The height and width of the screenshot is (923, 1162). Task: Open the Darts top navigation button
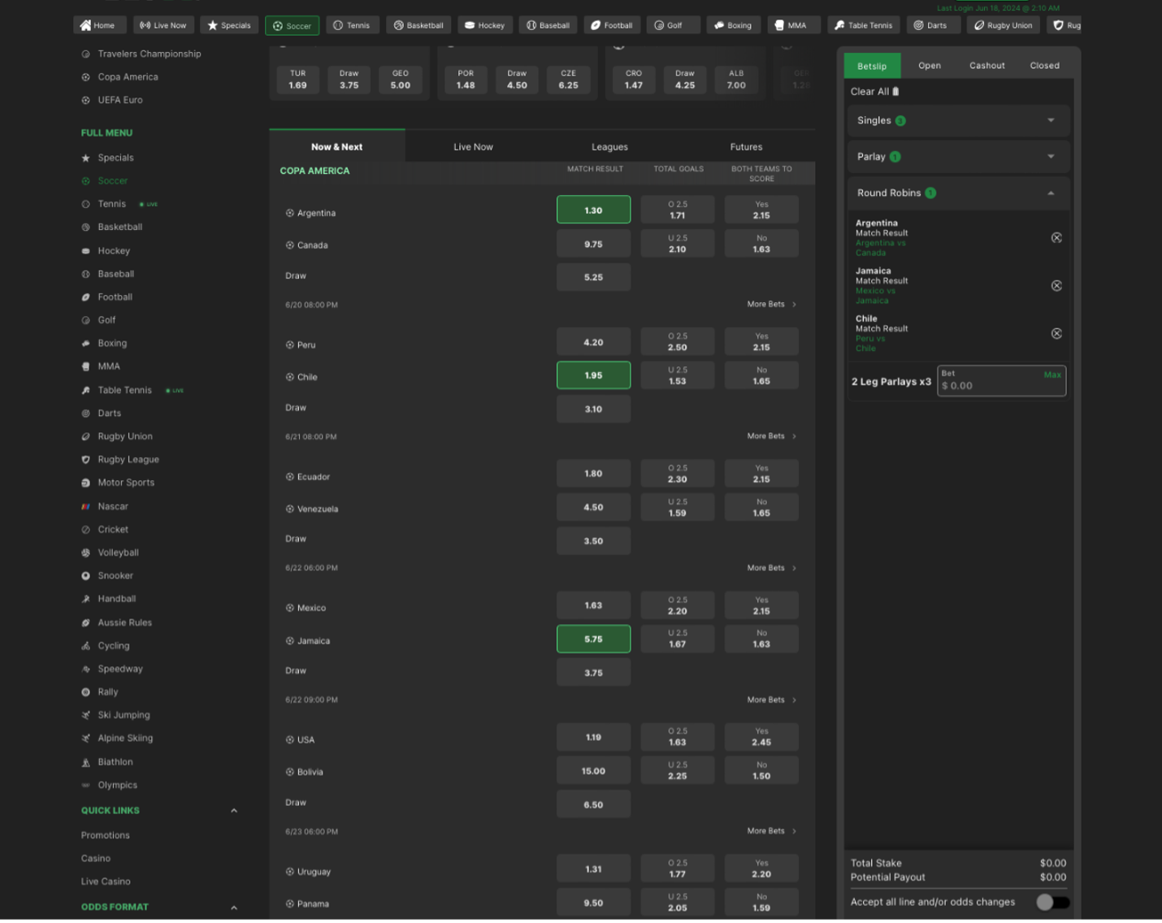click(932, 25)
